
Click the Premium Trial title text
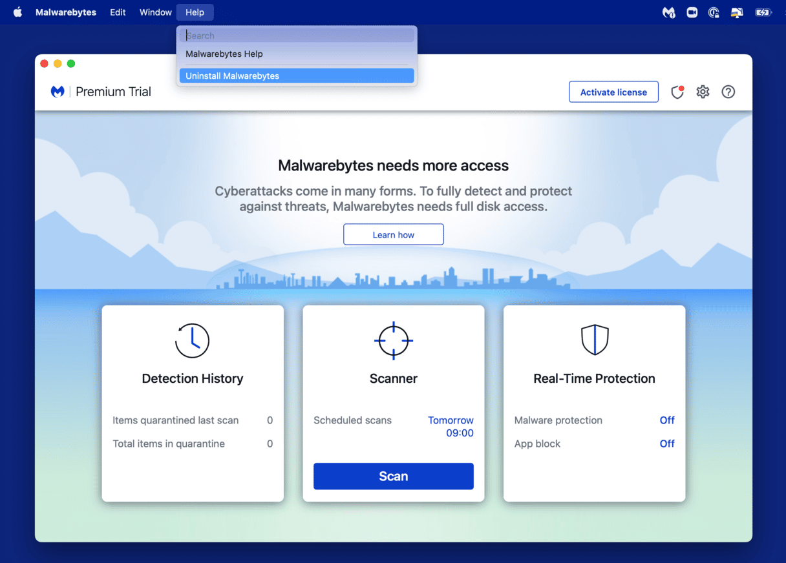click(x=113, y=92)
